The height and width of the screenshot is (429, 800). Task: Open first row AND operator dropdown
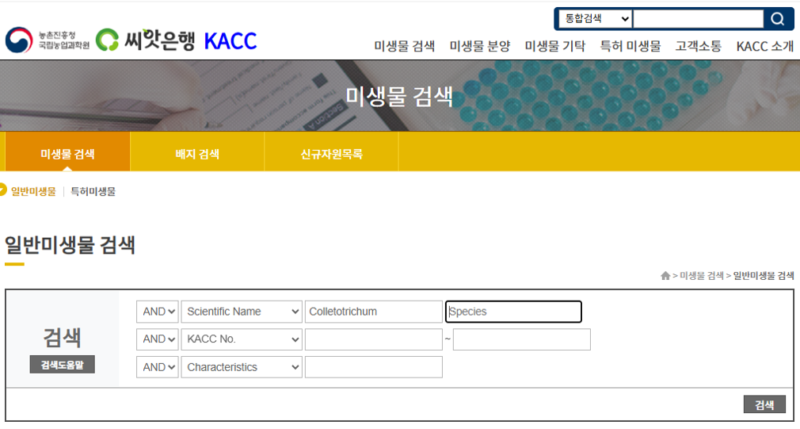point(158,312)
